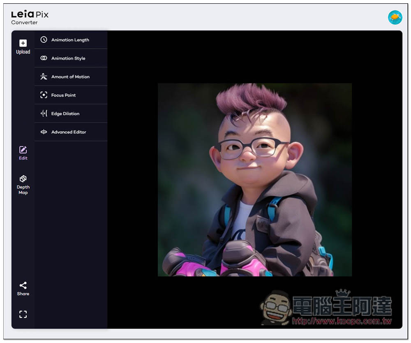Expand the Amount of Motion setting
The height and width of the screenshot is (343, 411).
click(70, 77)
